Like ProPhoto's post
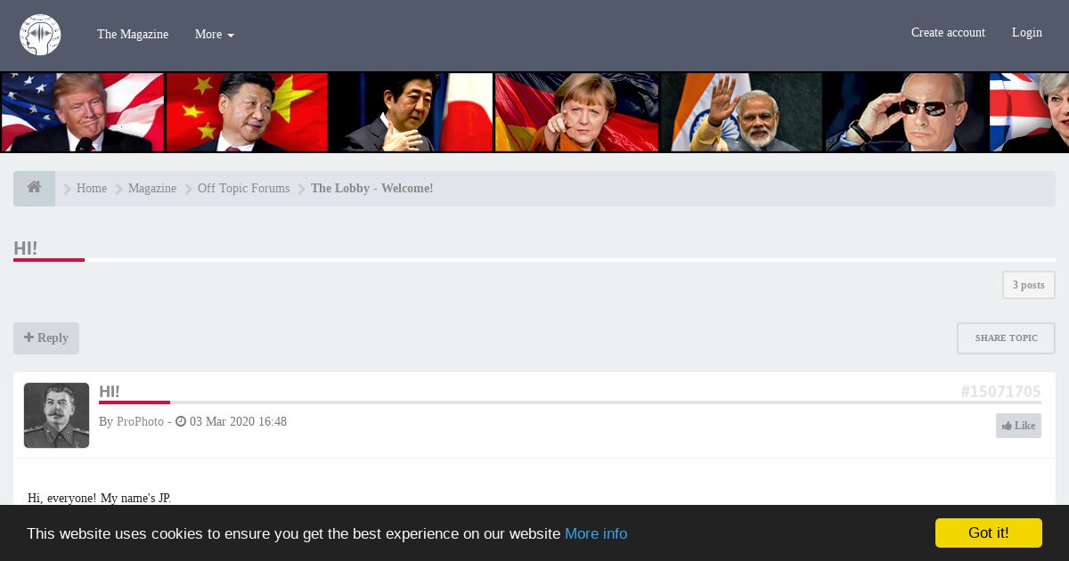The image size is (1069, 561). pyautogui.click(x=1018, y=426)
